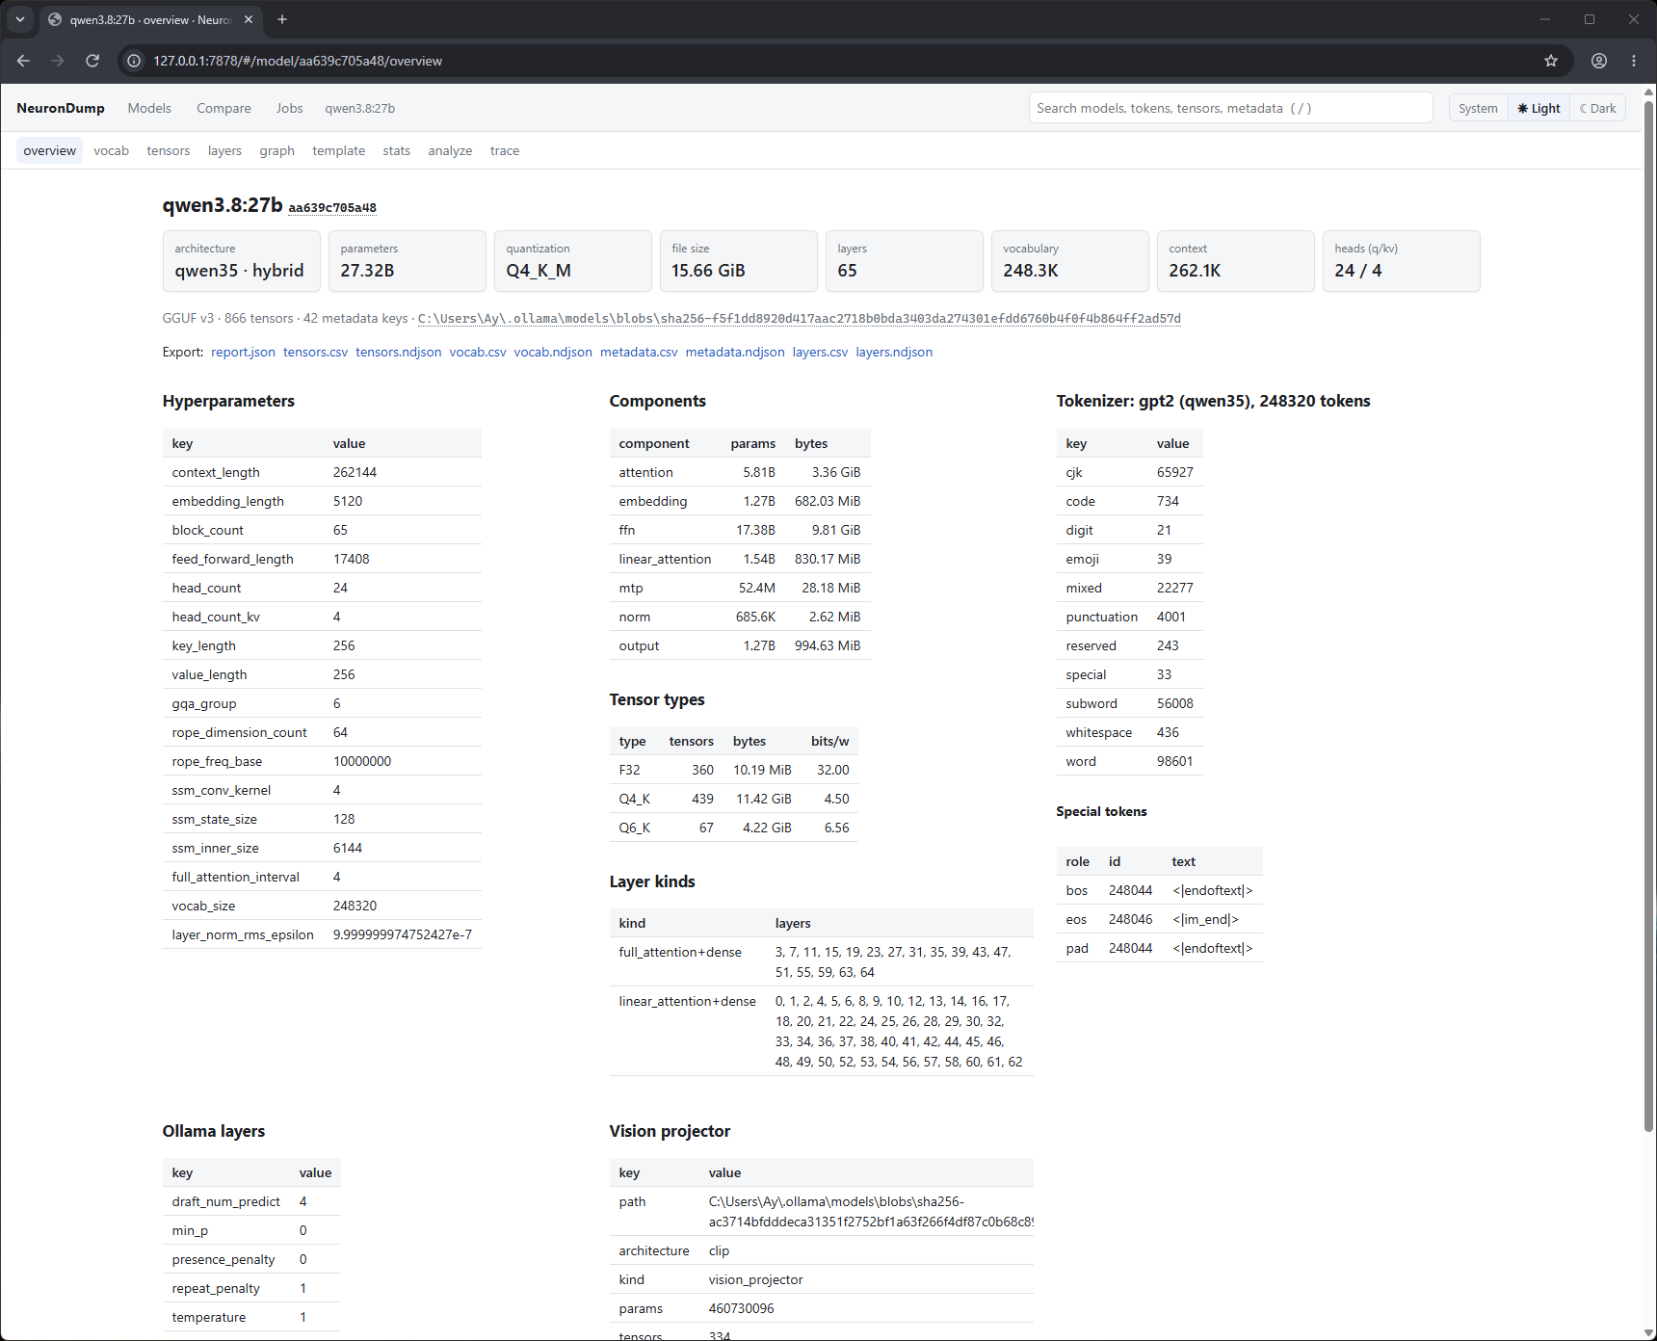Open the qwen3.8:27b breadcrumb link

359,108
